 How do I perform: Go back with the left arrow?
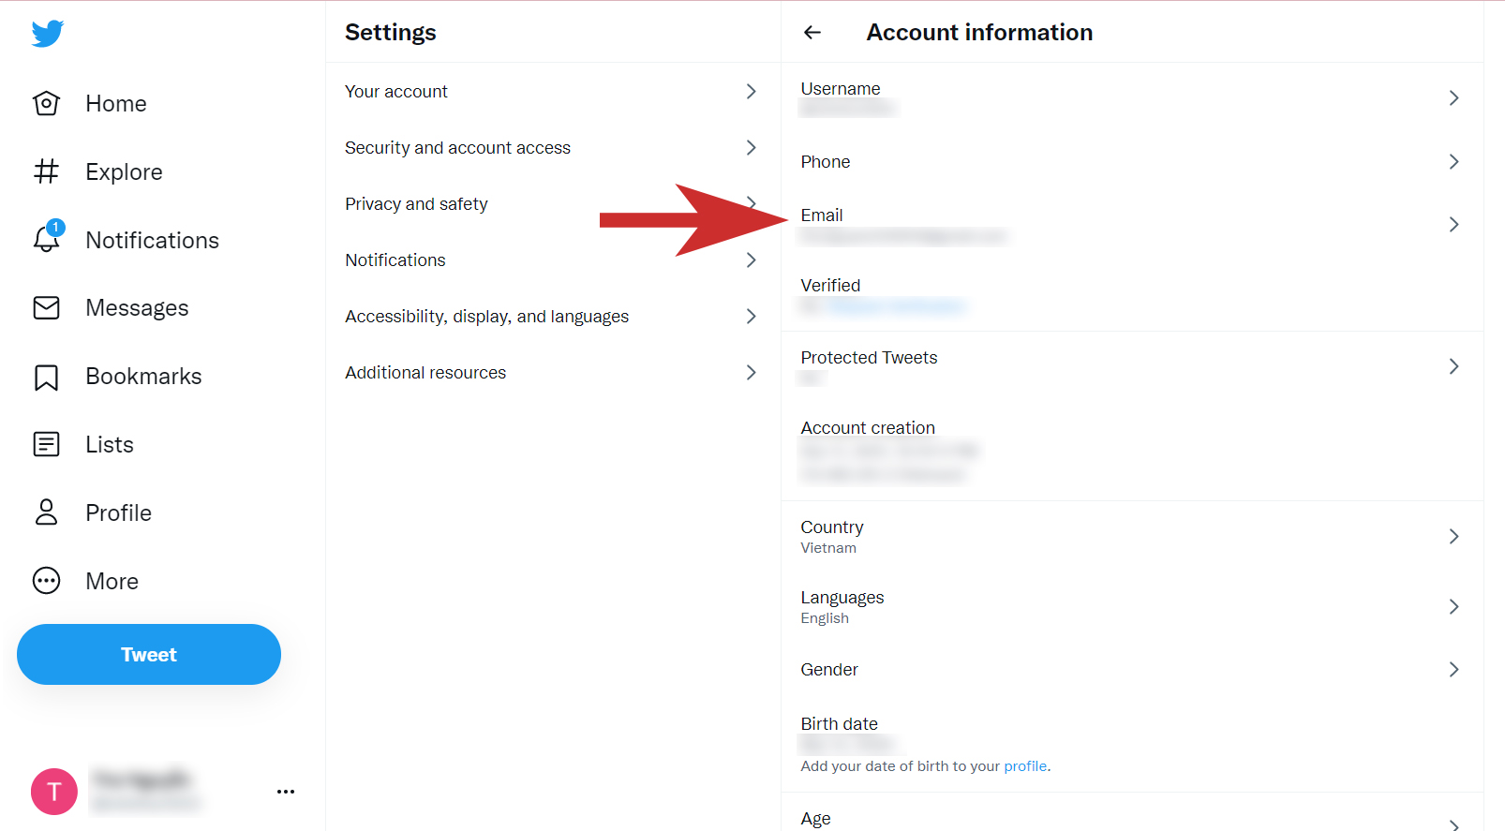(812, 33)
